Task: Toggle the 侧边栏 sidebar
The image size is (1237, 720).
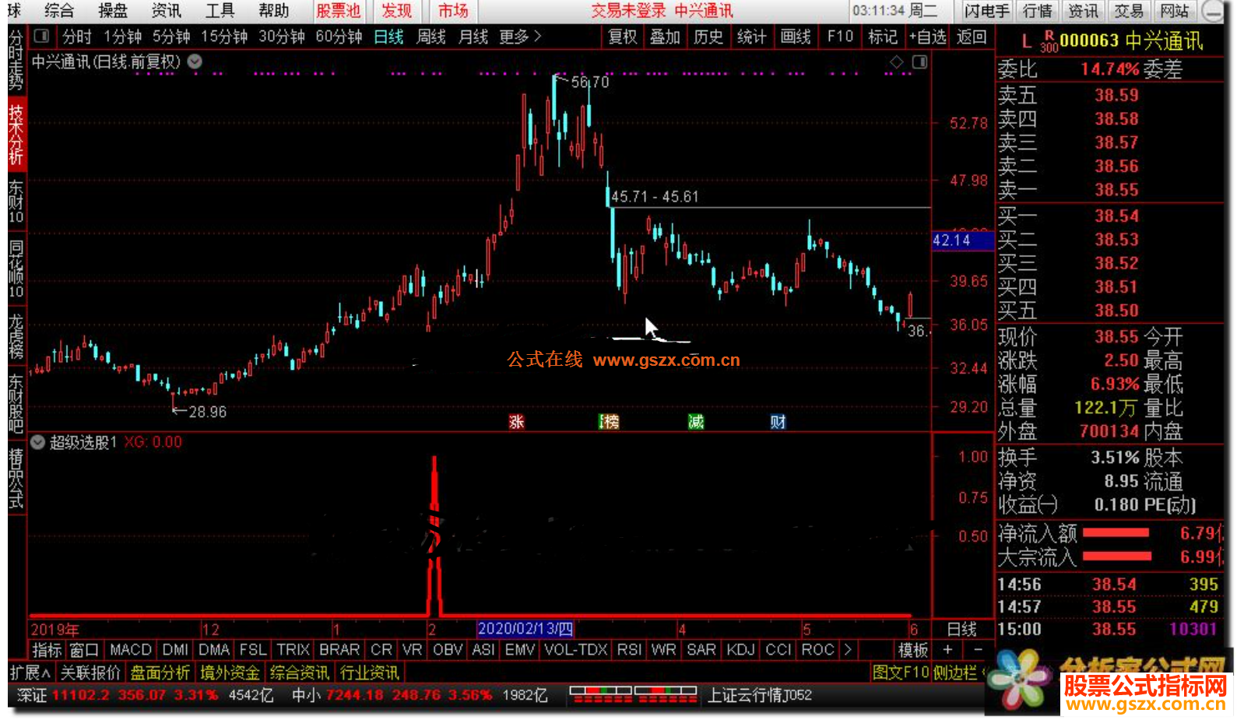Action: click(955, 673)
